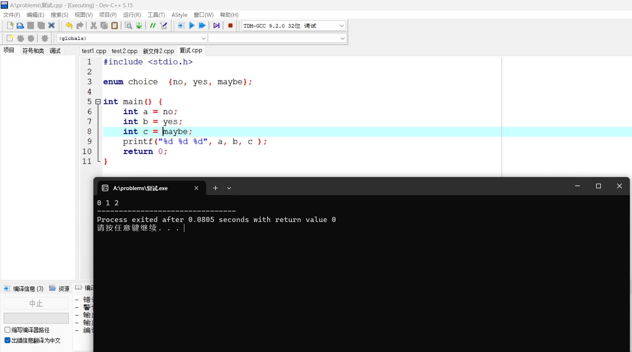Click the green down-arrow toolbar icon

point(139,26)
